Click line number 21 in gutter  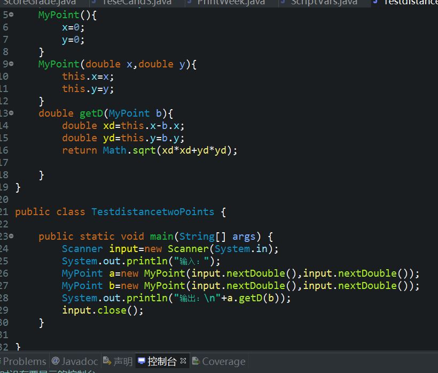[4, 212]
